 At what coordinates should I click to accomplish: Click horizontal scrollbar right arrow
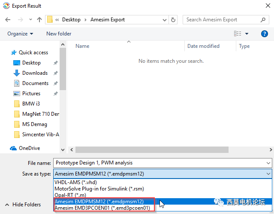[271, 150]
